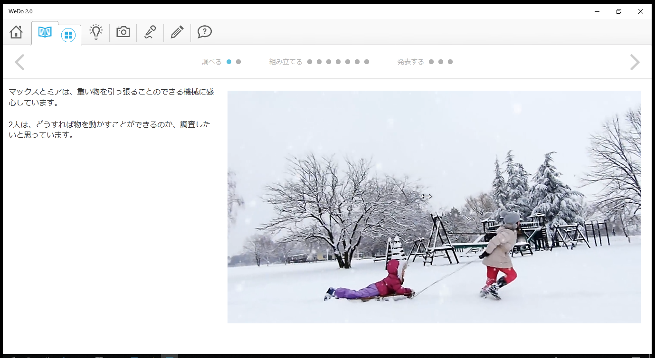Click the paragraph starting 2人は
This screenshot has height=358, width=655.
pos(109,130)
